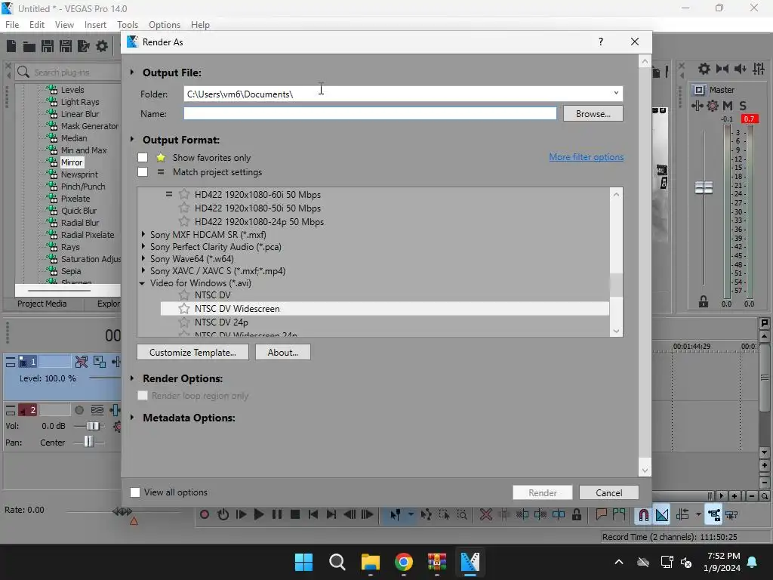773x580 pixels.
Task: Click the Master FX gear icon
Action: pos(713,106)
